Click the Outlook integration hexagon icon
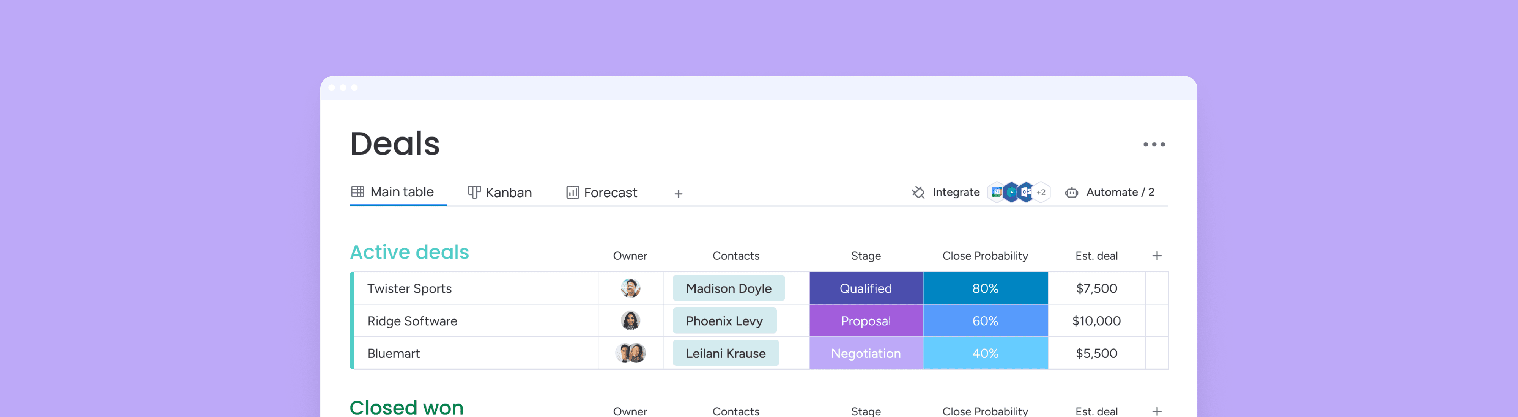 pos(1026,192)
